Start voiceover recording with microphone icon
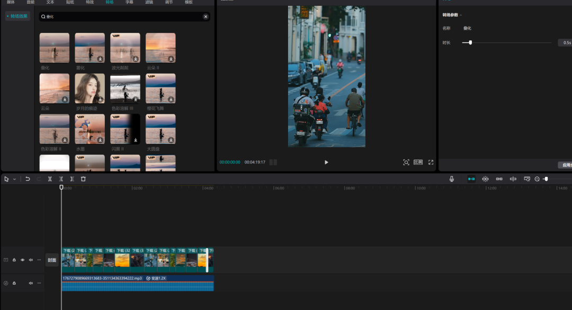This screenshot has height=310, width=572. click(x=452, y=179)
